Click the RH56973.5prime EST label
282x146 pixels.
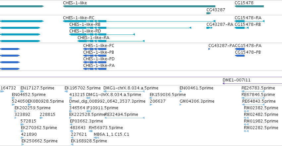point(106,128)
